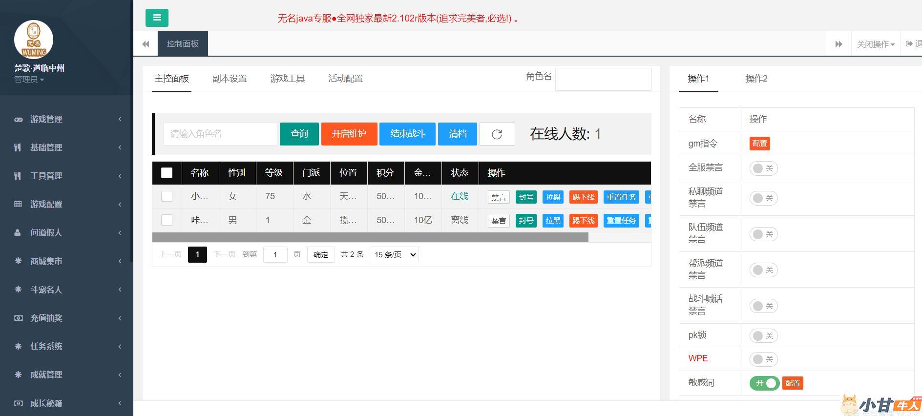Viewport: 922px width, 416px height.
Task: Click the horizontal scrollbar under the table
Action: click(370, 237)
